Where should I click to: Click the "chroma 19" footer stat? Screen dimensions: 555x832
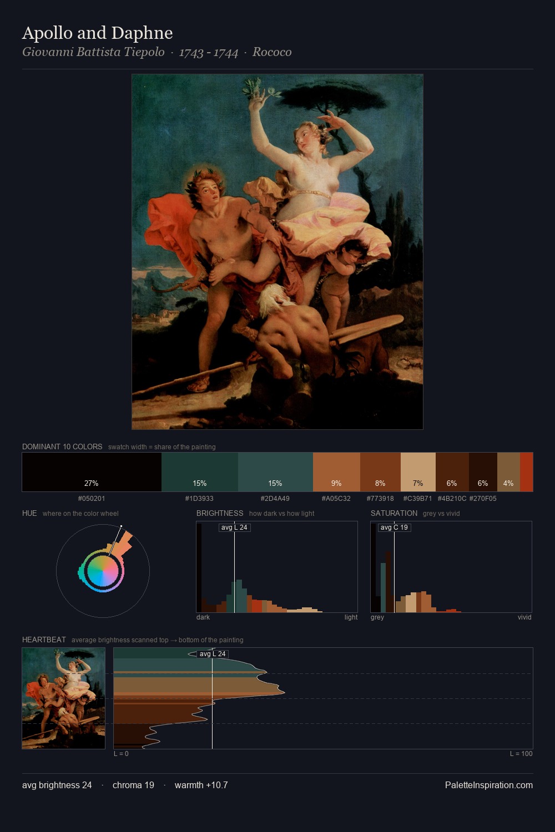(x=133, y=785)
